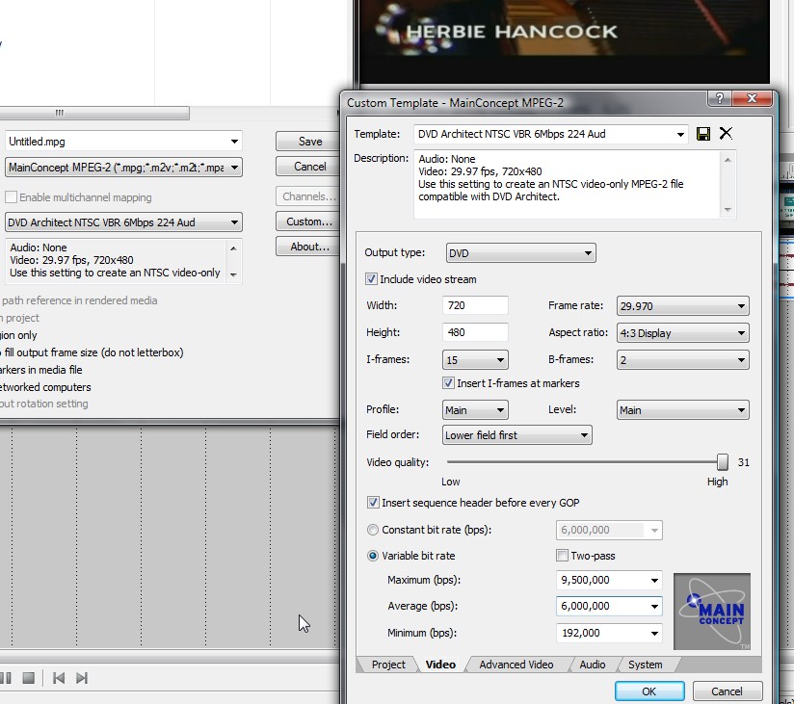Toggle the Include video stream checkbox
Screen dimensions: 794x704
coord(371,279)
